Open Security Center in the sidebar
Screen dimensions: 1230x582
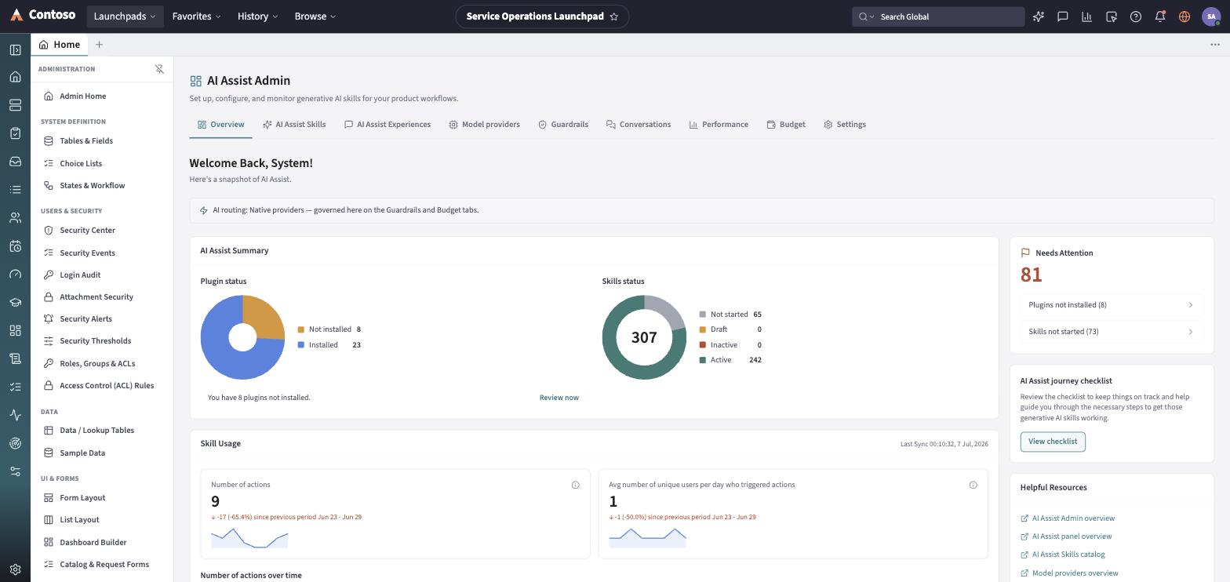coord(102,231)
